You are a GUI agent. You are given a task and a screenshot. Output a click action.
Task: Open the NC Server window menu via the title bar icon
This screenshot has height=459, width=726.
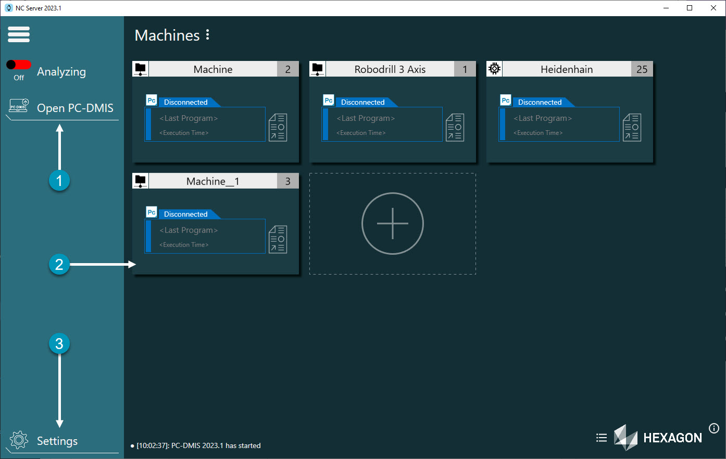pyautogui.click(x=7, y=8)
